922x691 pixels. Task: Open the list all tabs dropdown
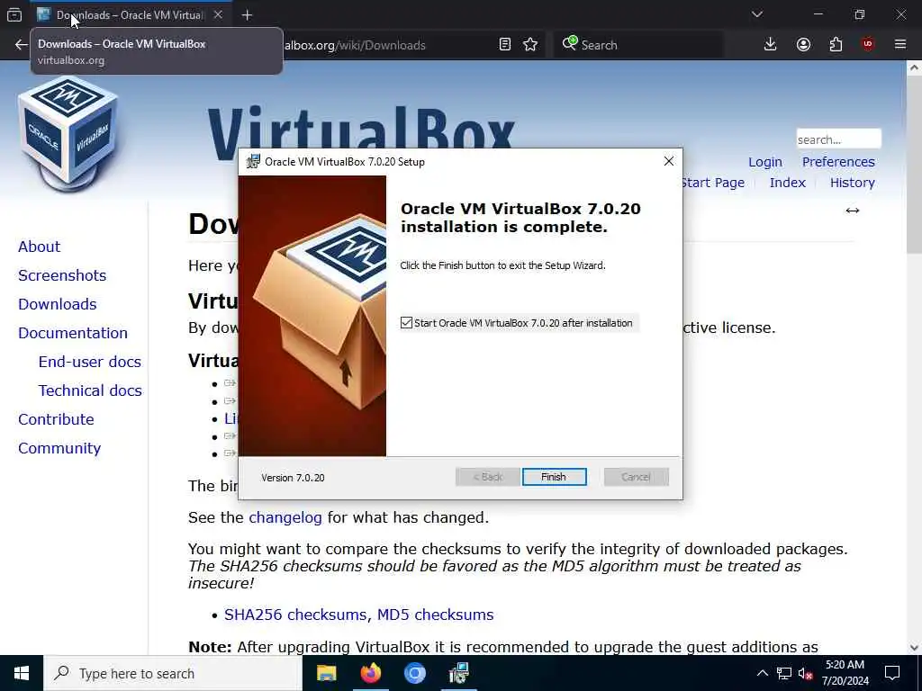click(x=756, y=14)
